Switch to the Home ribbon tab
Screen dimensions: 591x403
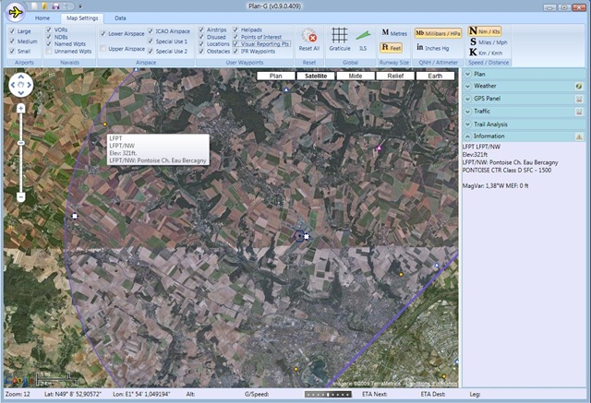(x=42, y=18)
